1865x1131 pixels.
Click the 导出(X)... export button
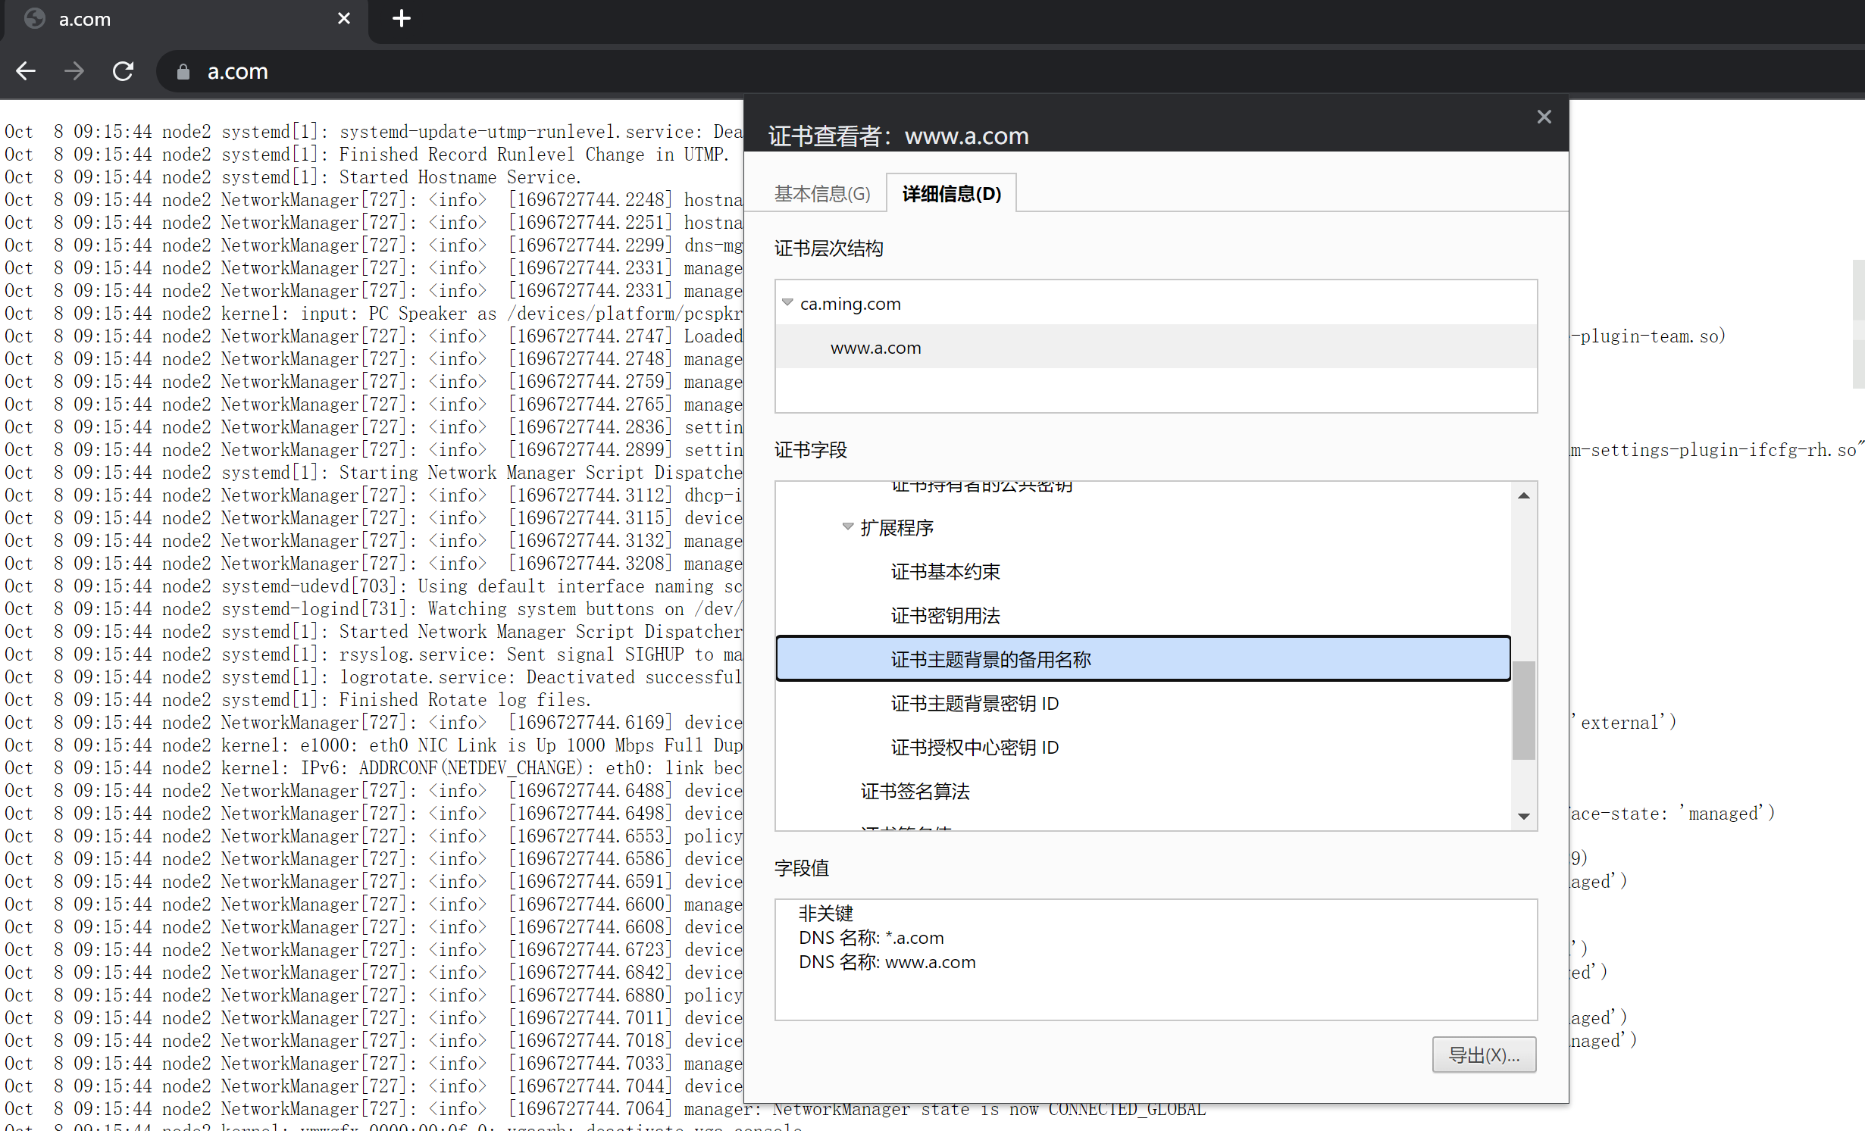pyautogui.click(x=1483, y=1054)
